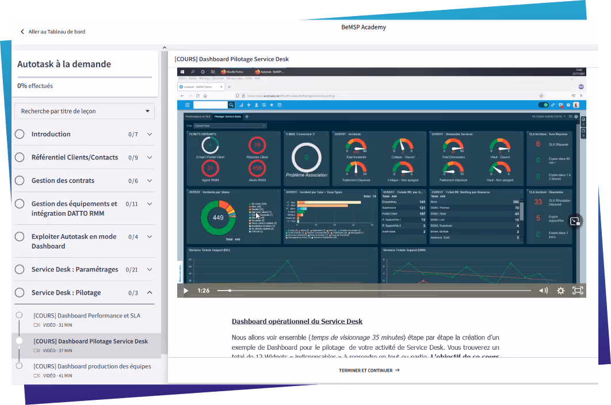This screenshot has width=611, height=405.
Task: Click Dashboard opérationnel du Service Desk heading
Action: pyautogui.click(x=297, y=322)
